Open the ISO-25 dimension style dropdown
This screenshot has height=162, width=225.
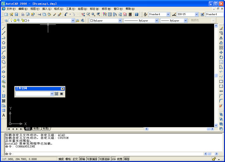click(196, 14)
